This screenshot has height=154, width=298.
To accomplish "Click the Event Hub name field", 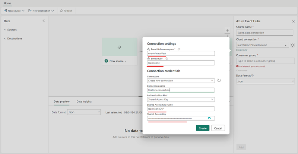I will click(x=181, y=63).
